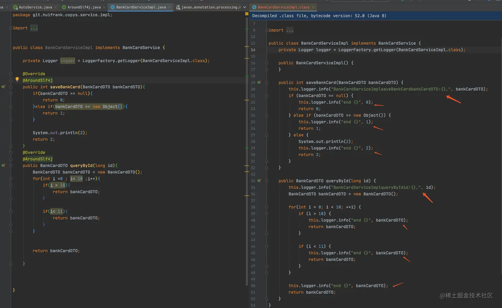Image resolution: width=502 pixels, height=308 pixels.
Task: Expand the folded import block in source editor
Action: click(x=11, y=28)
